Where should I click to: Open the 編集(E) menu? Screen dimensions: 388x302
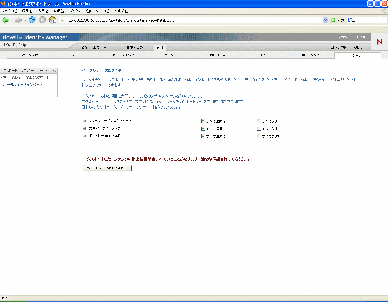pos(28,11)
